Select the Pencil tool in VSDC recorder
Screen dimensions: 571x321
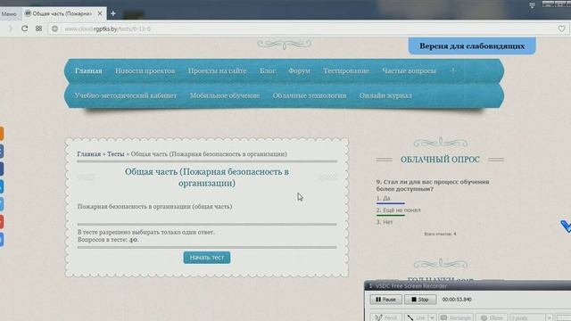point(386,317)
